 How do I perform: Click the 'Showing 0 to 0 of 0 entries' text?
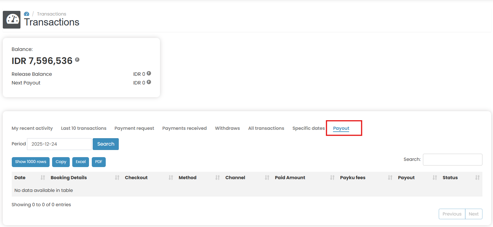pyautogui.click(x=41, y=205)
